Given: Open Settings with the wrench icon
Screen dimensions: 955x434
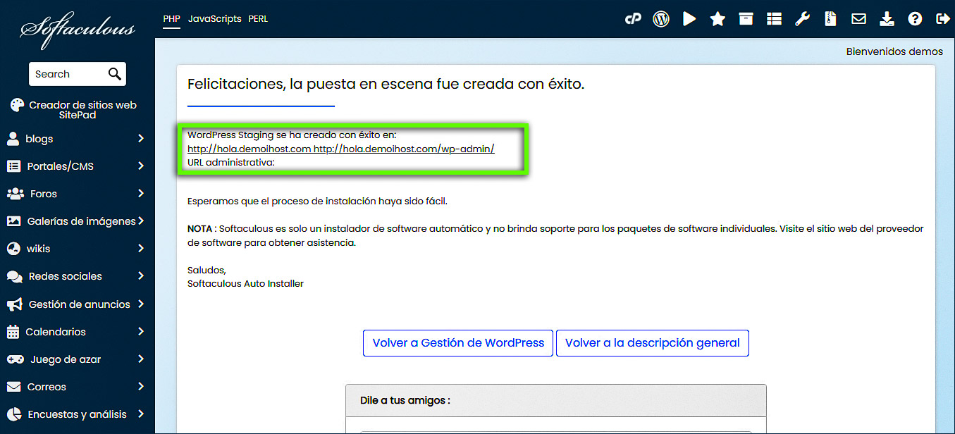Looking at the screenshot, I should (x=802, y=18).
